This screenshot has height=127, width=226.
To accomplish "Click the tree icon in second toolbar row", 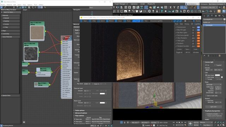I will [x=162, y=11].
